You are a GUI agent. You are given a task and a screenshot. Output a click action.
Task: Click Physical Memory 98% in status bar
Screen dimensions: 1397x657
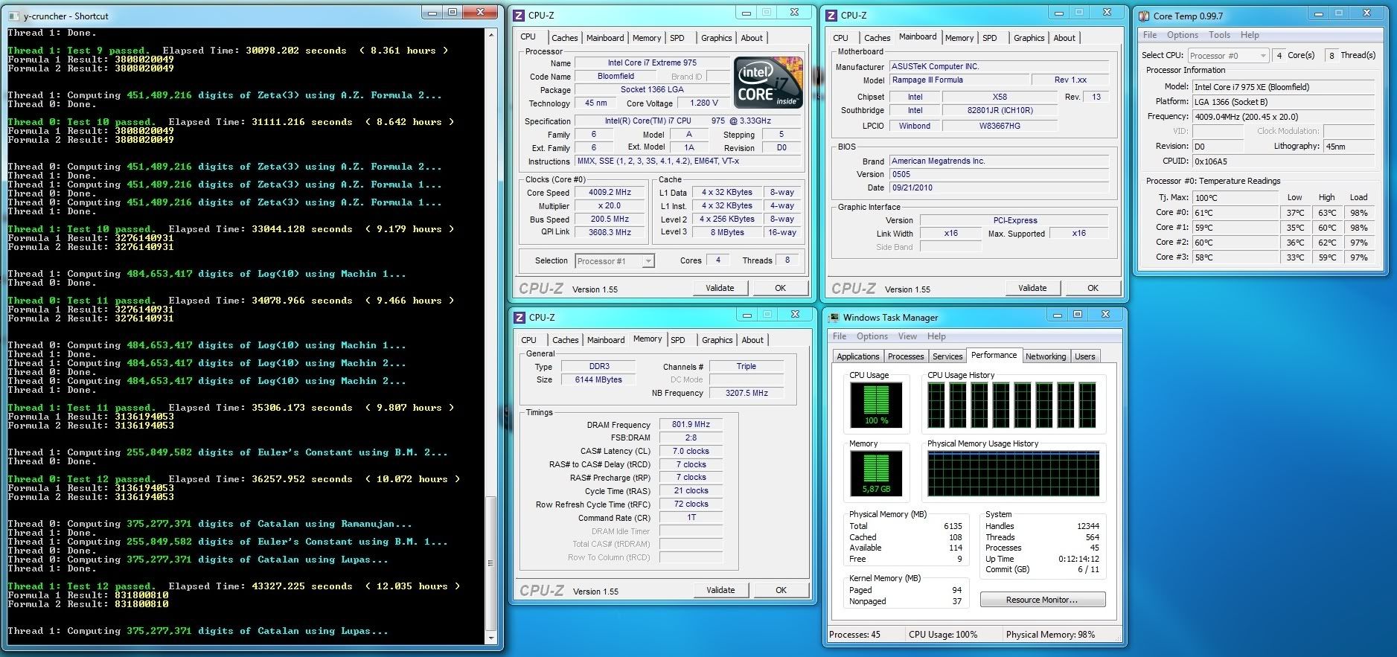tap(1050, 635)
